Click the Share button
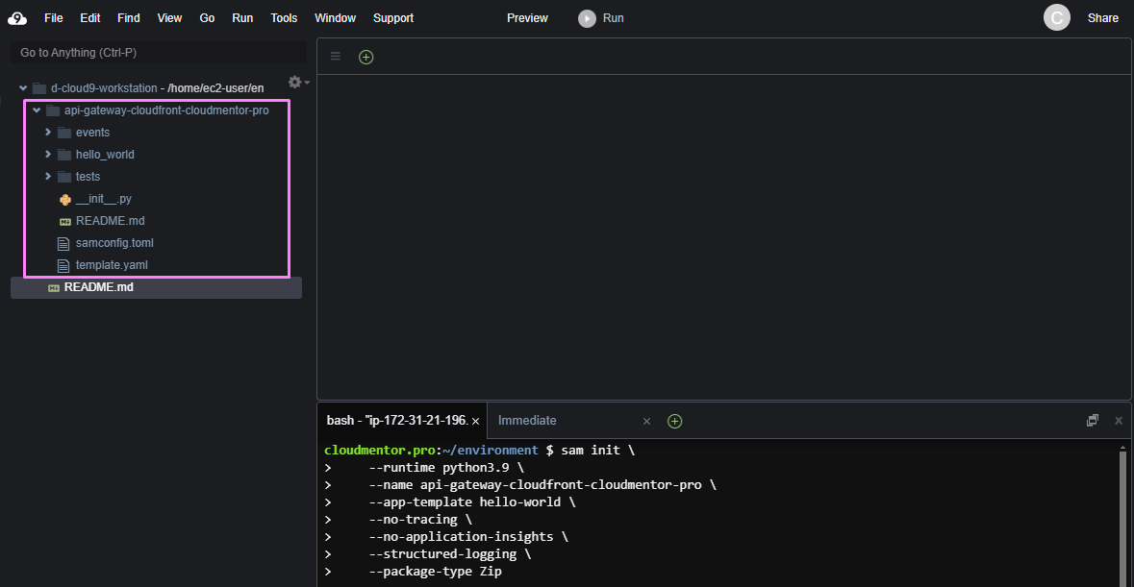 tap(1102, 18)
